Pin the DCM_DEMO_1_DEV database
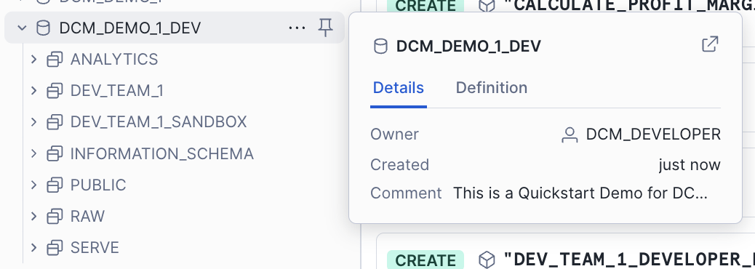Screen dimensions: 755x269 click(x=326, y=28)
